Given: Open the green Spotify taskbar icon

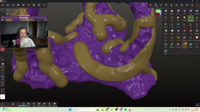Looking at the screenshot, I should click(126, 110).
